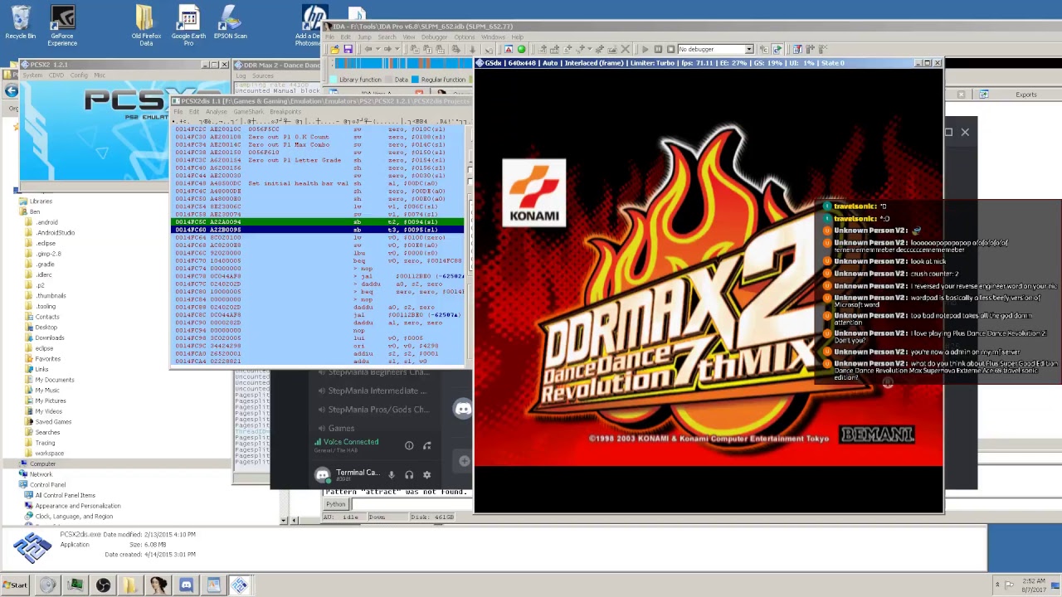Click the green run circle in IDA toolbar
The width and height of the screenshot is (1062, 597).
(x=521, y=50)
